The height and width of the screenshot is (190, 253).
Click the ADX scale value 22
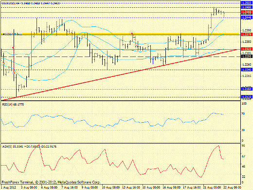click(243, 176)
